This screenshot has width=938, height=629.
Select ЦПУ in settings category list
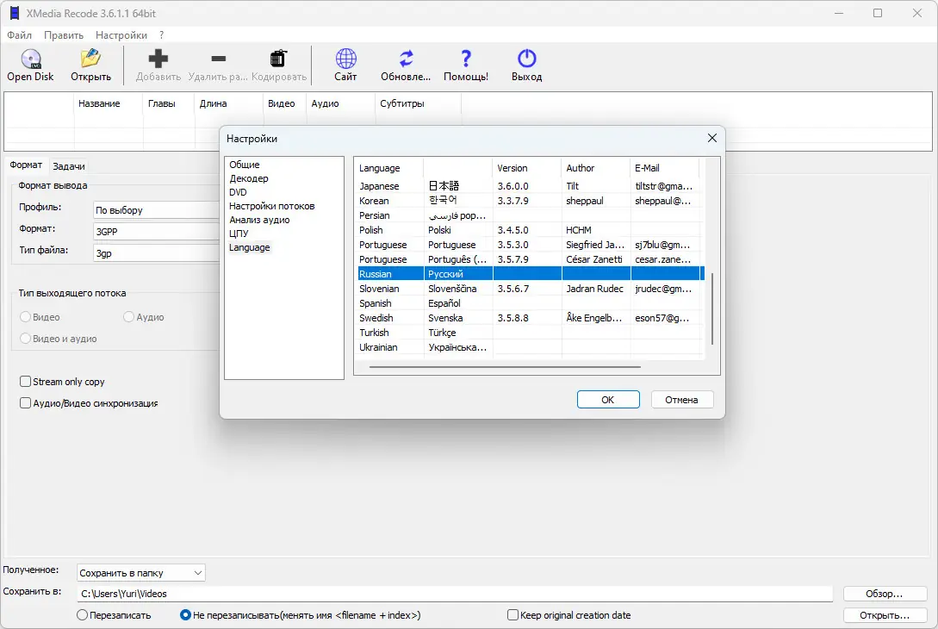pos(239,234)
